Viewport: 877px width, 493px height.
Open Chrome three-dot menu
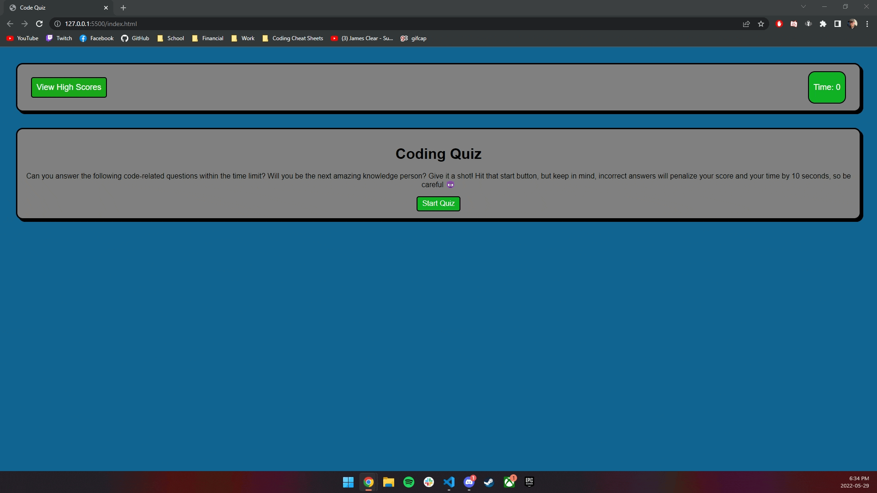click(867, 24)
